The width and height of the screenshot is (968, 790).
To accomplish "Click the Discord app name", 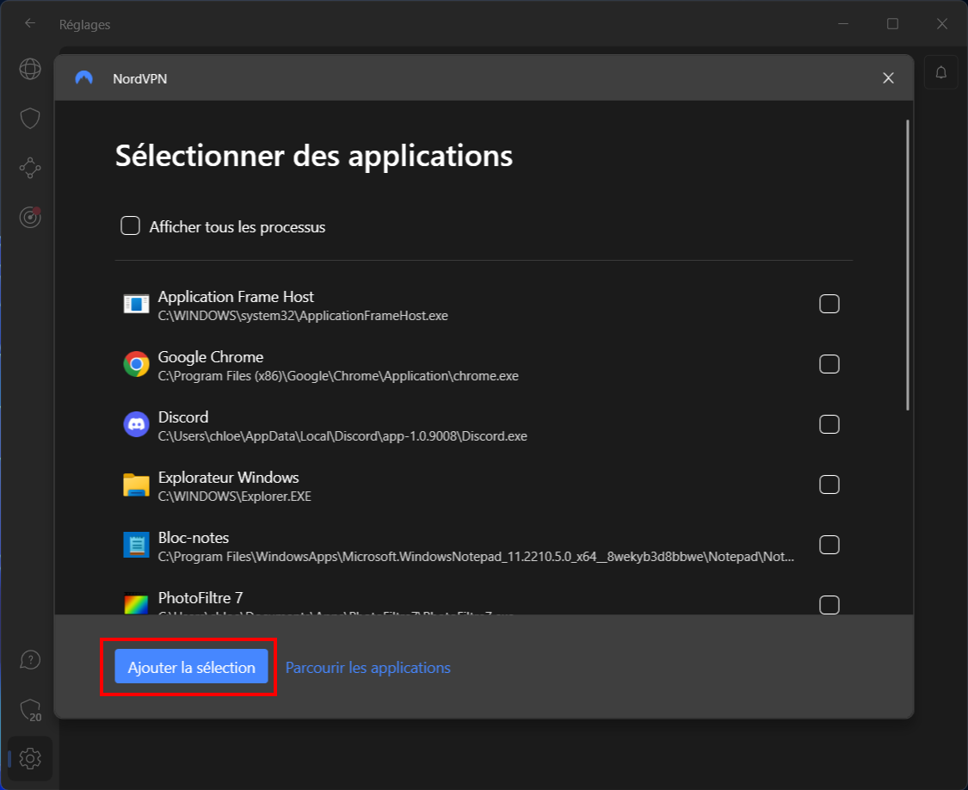I will pyautogui.click(x=183, y=417).
